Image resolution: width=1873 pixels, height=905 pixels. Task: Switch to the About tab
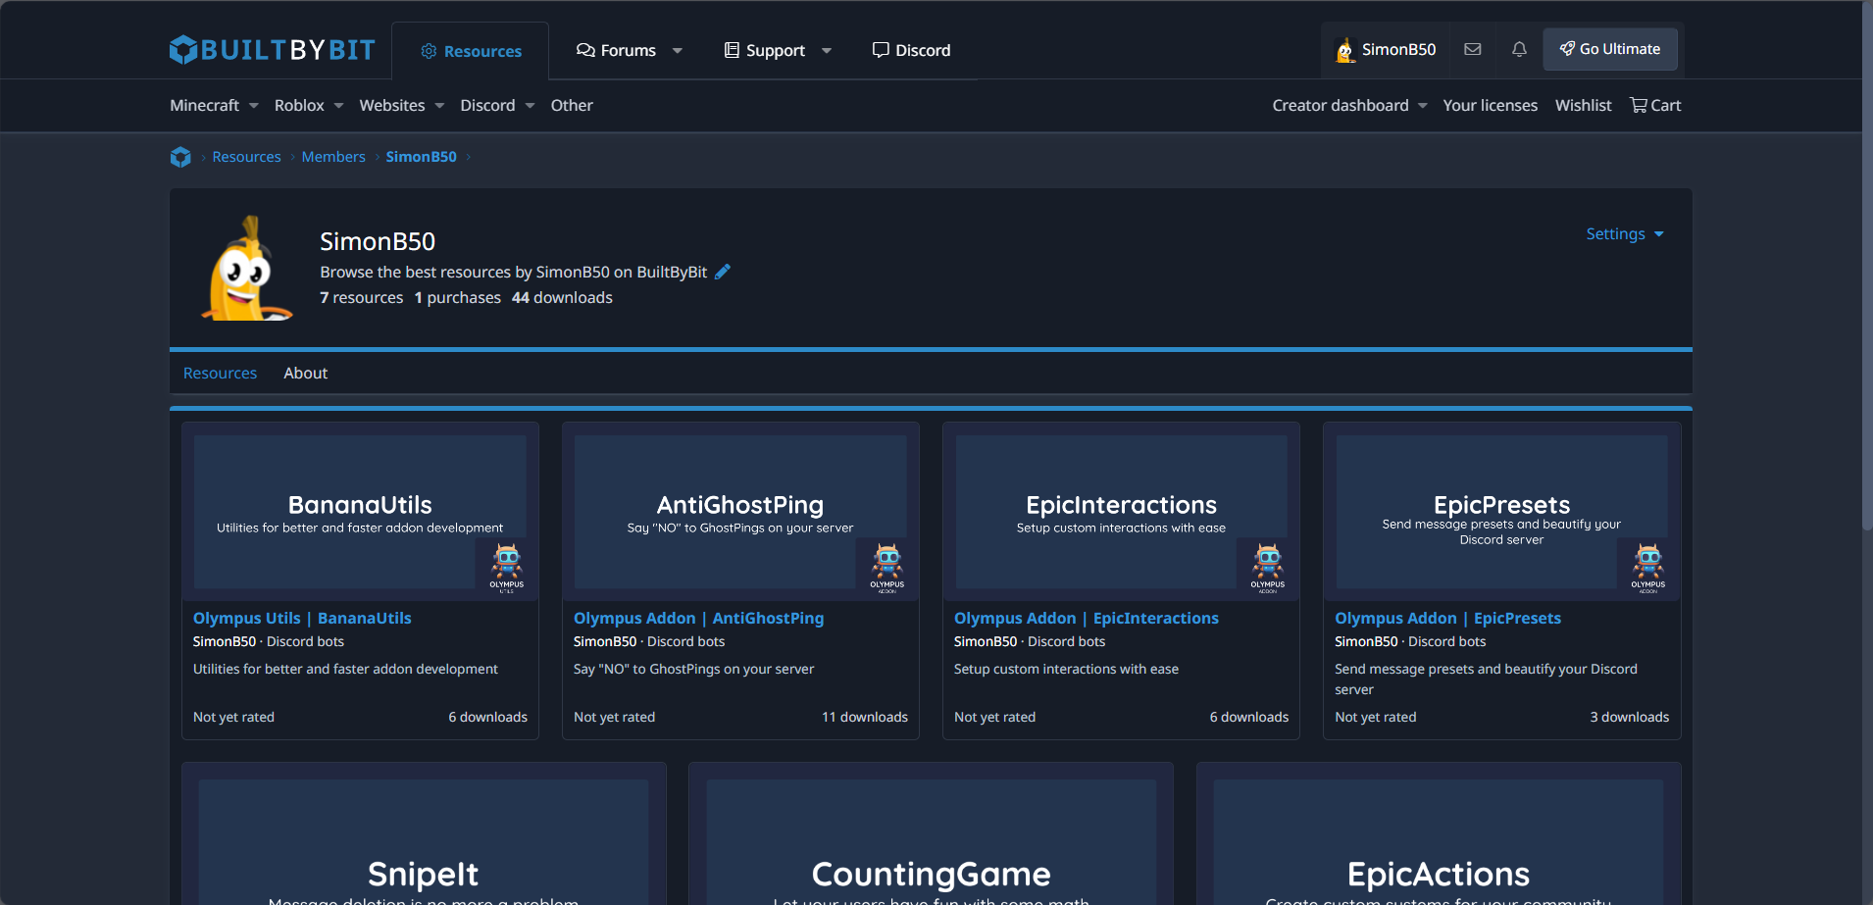tap(305, 373)
